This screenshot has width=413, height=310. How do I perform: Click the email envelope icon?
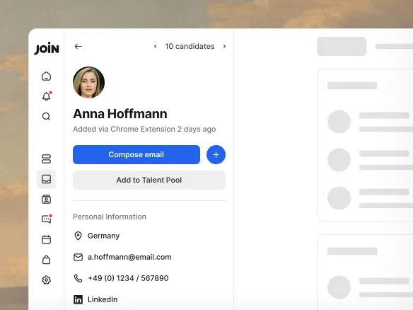click(x=78, y=258)
